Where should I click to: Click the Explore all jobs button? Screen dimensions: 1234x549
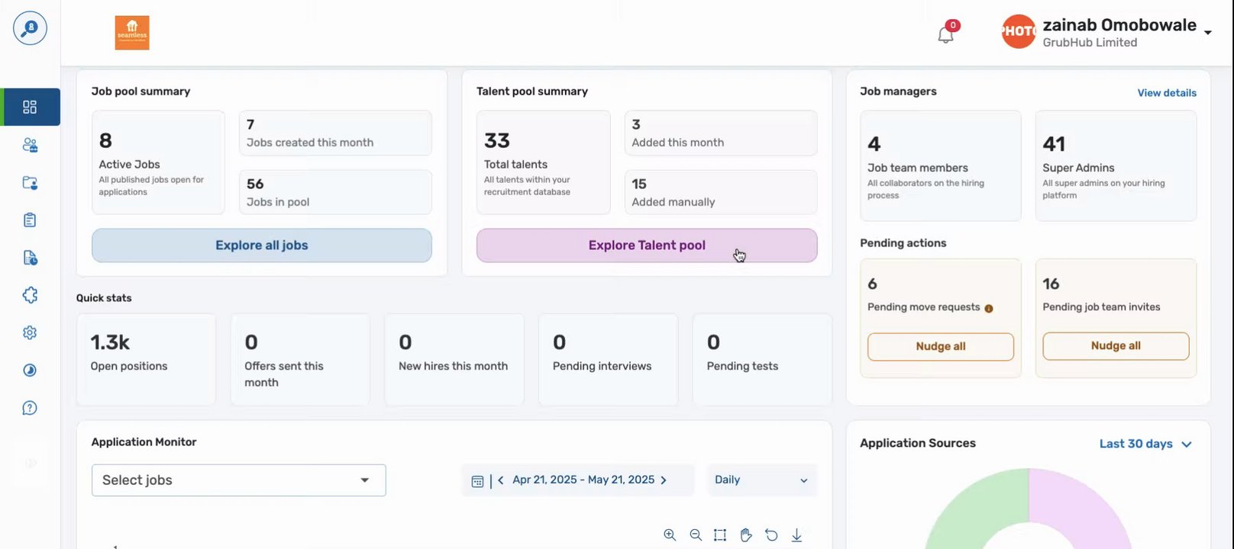pyautogui.click(x=261, y=246)
